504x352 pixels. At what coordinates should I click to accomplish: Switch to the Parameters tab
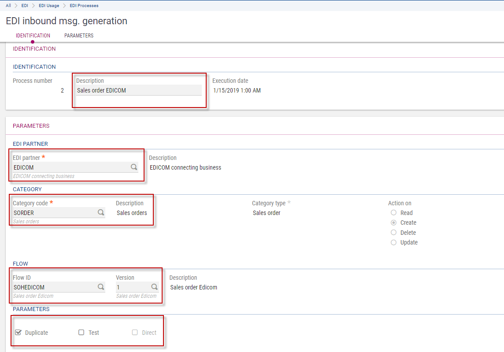79,36
